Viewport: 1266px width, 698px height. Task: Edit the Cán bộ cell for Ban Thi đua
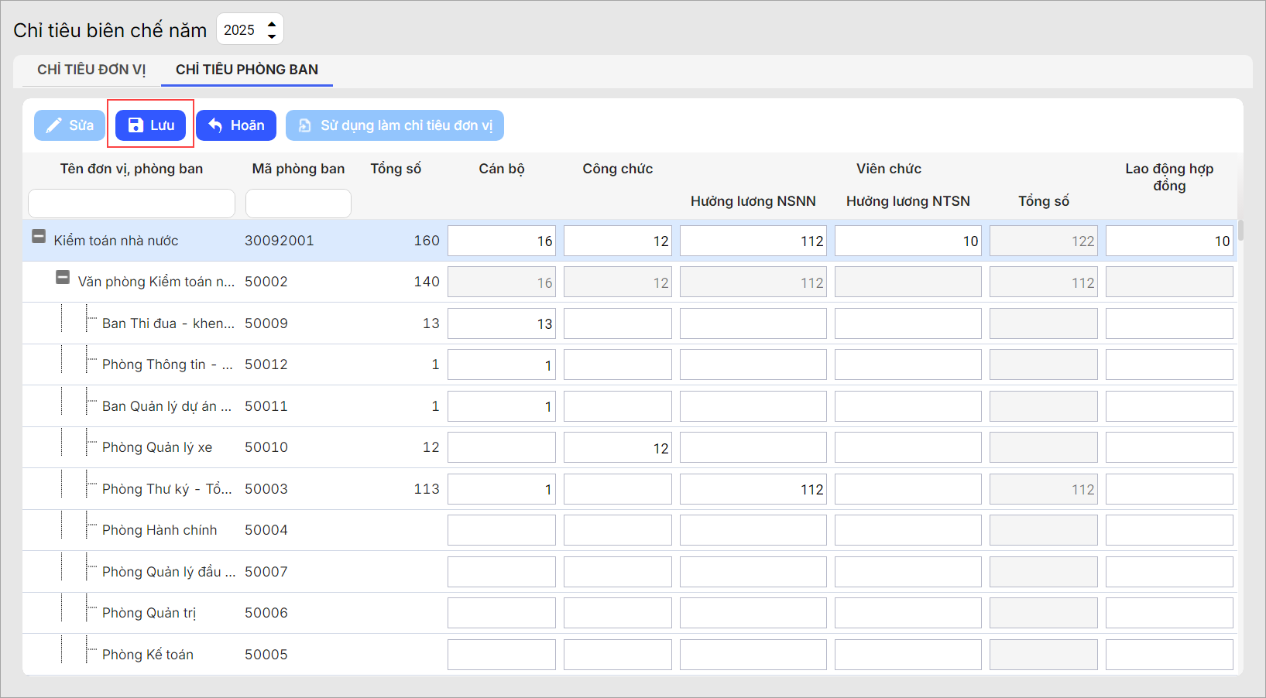(501, 323)
